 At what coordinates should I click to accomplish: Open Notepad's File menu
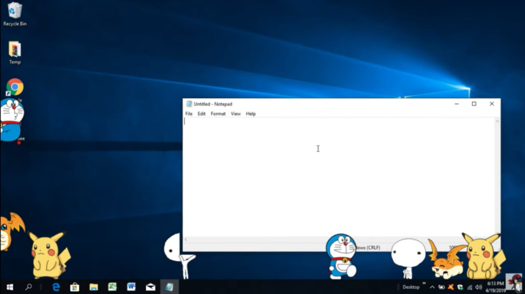coord(189,114)
